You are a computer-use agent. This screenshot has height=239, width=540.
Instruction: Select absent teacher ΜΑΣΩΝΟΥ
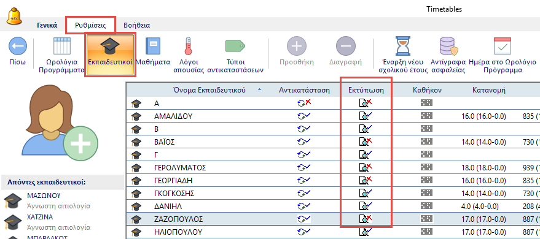(x=44, y=195)
